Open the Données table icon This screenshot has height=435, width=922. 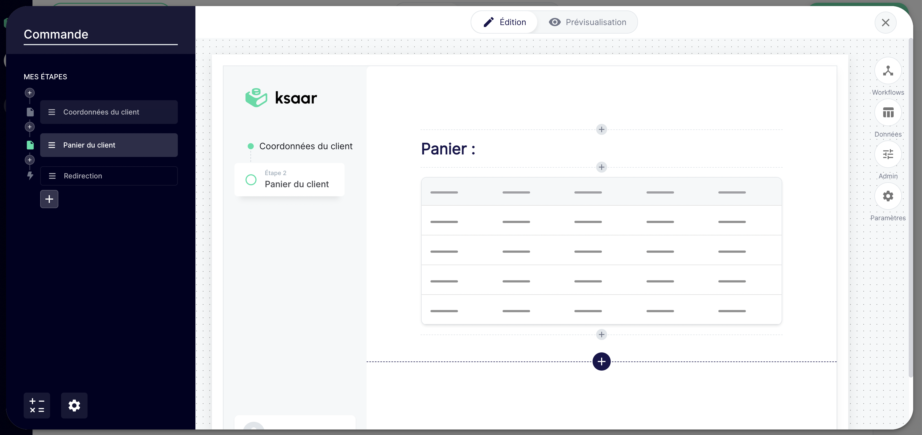tap(888, 112)
